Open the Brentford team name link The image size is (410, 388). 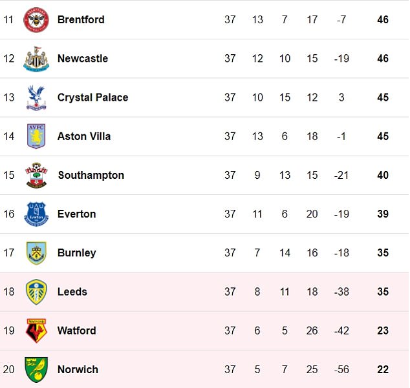tap(81, 19)
